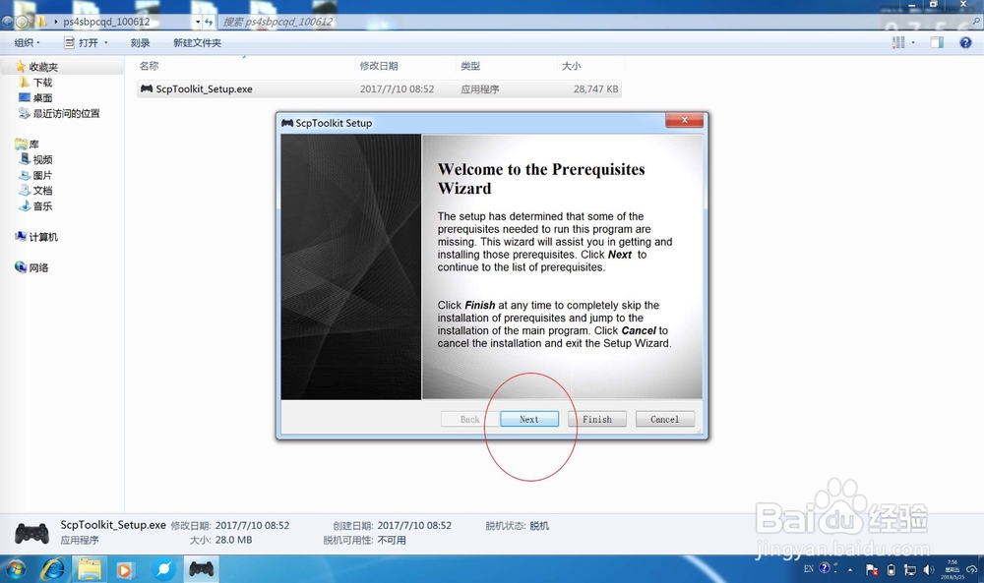The height and width of the screenshot is (583, 984).
Task: Click 刻录 in the Explorer toolbar
Action: 140,42
